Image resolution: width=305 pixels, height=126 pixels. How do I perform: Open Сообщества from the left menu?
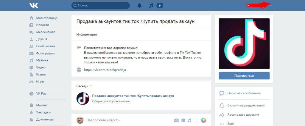pyautogui.click(x=45, y=46)
